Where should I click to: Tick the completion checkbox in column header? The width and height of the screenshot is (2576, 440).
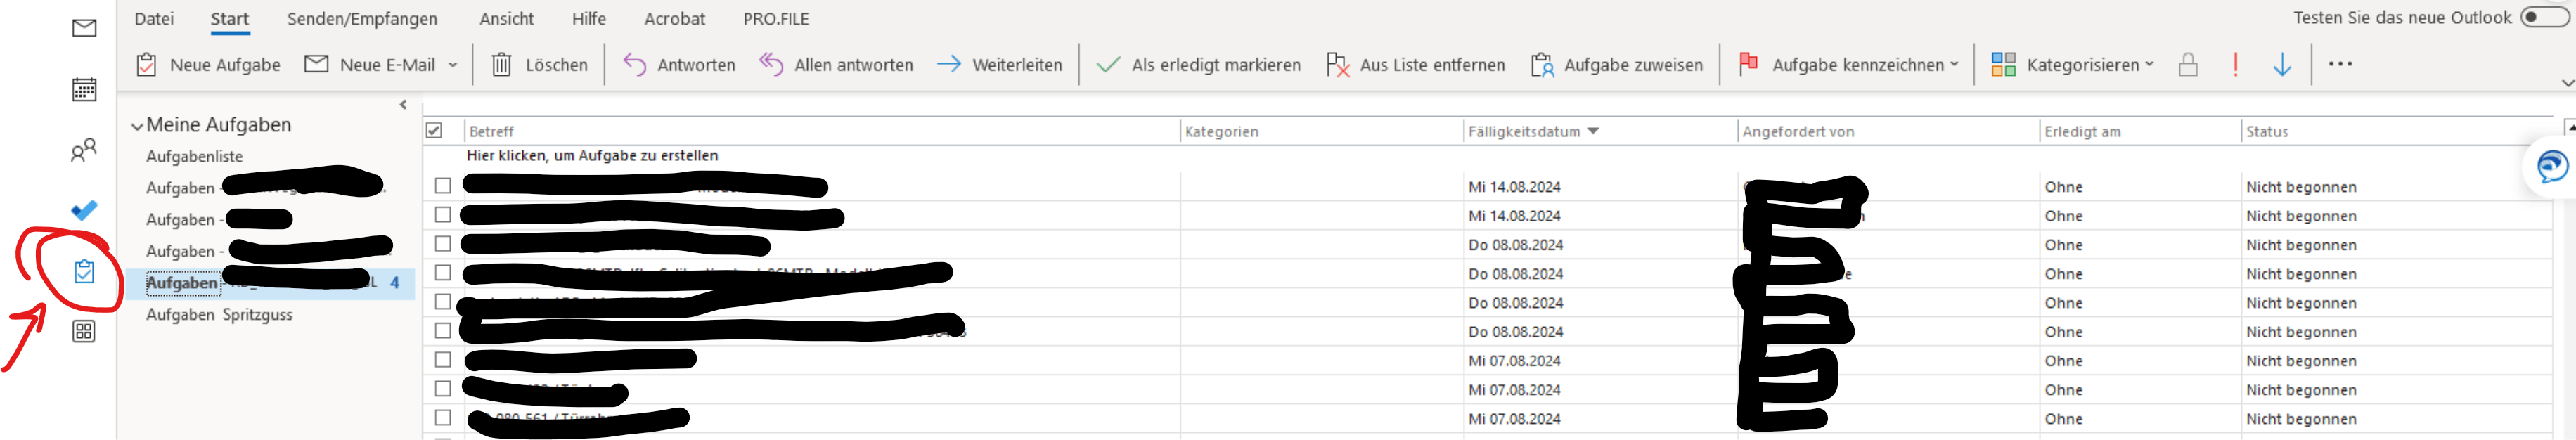click(x=434, y=131)
